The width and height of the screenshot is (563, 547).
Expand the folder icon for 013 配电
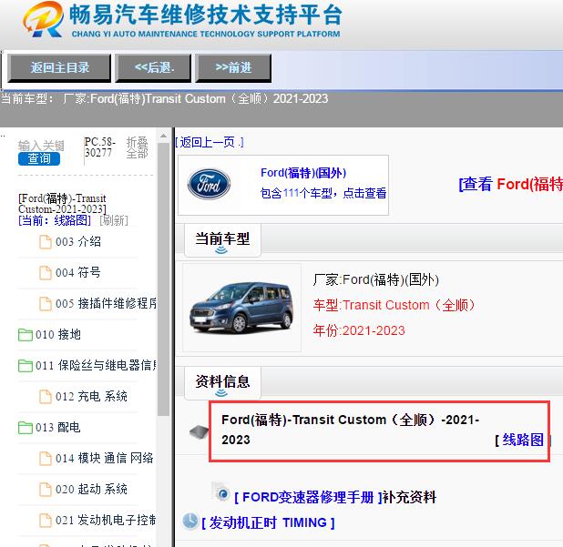26,428
